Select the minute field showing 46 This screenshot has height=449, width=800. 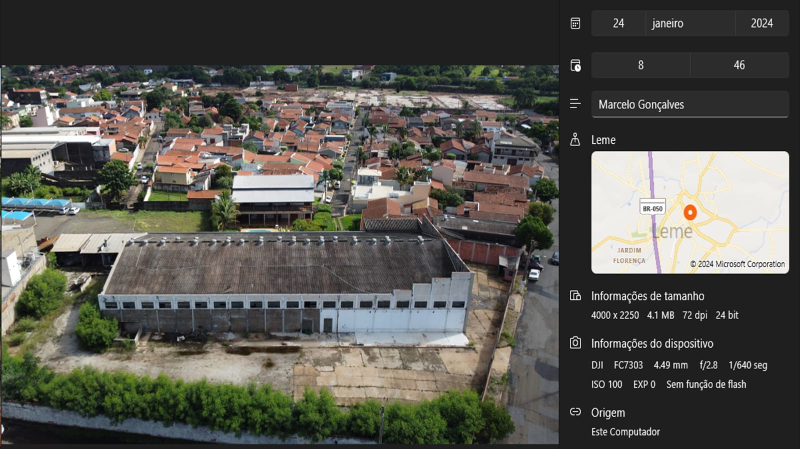(x=739, y=65)
